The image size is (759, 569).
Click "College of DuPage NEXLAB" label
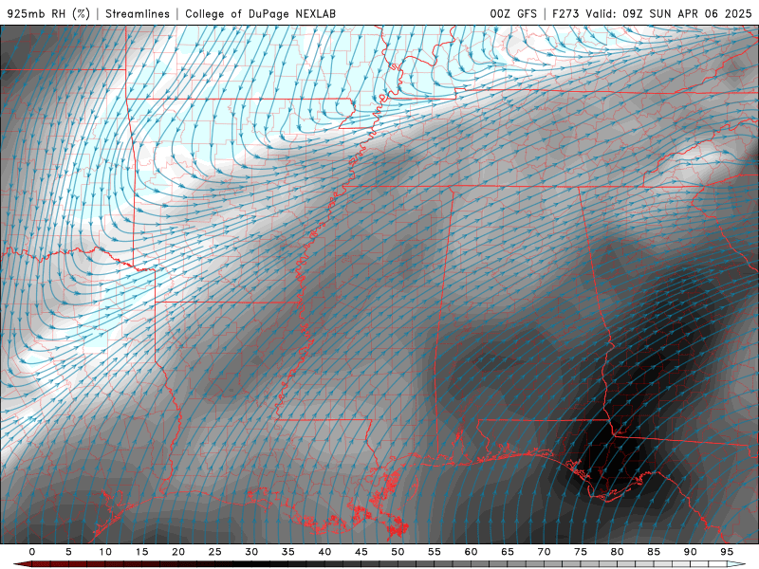pyautogui.click(x=260, y=14)
